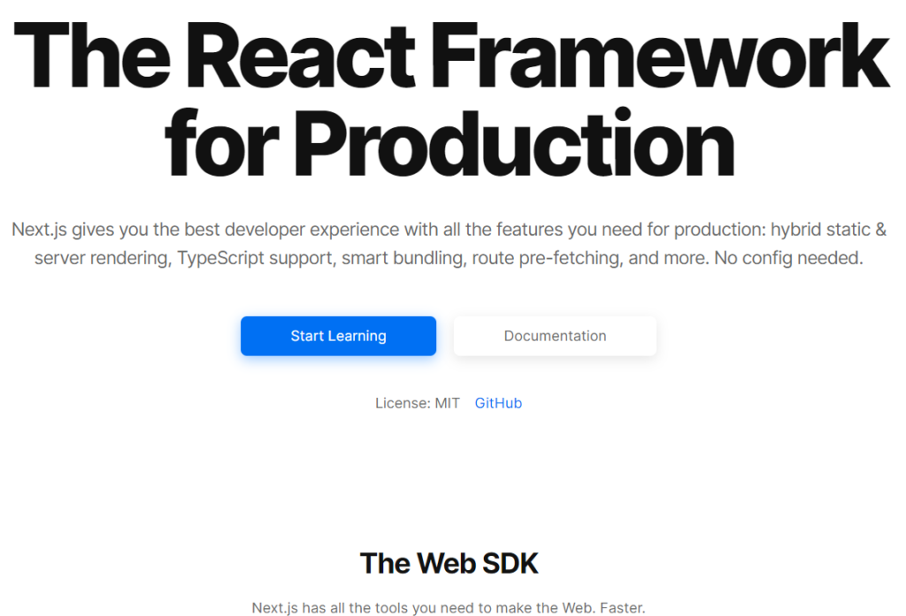Open Documentation using the white button
This screenshot has width=906, height=616.
(555, 336)
